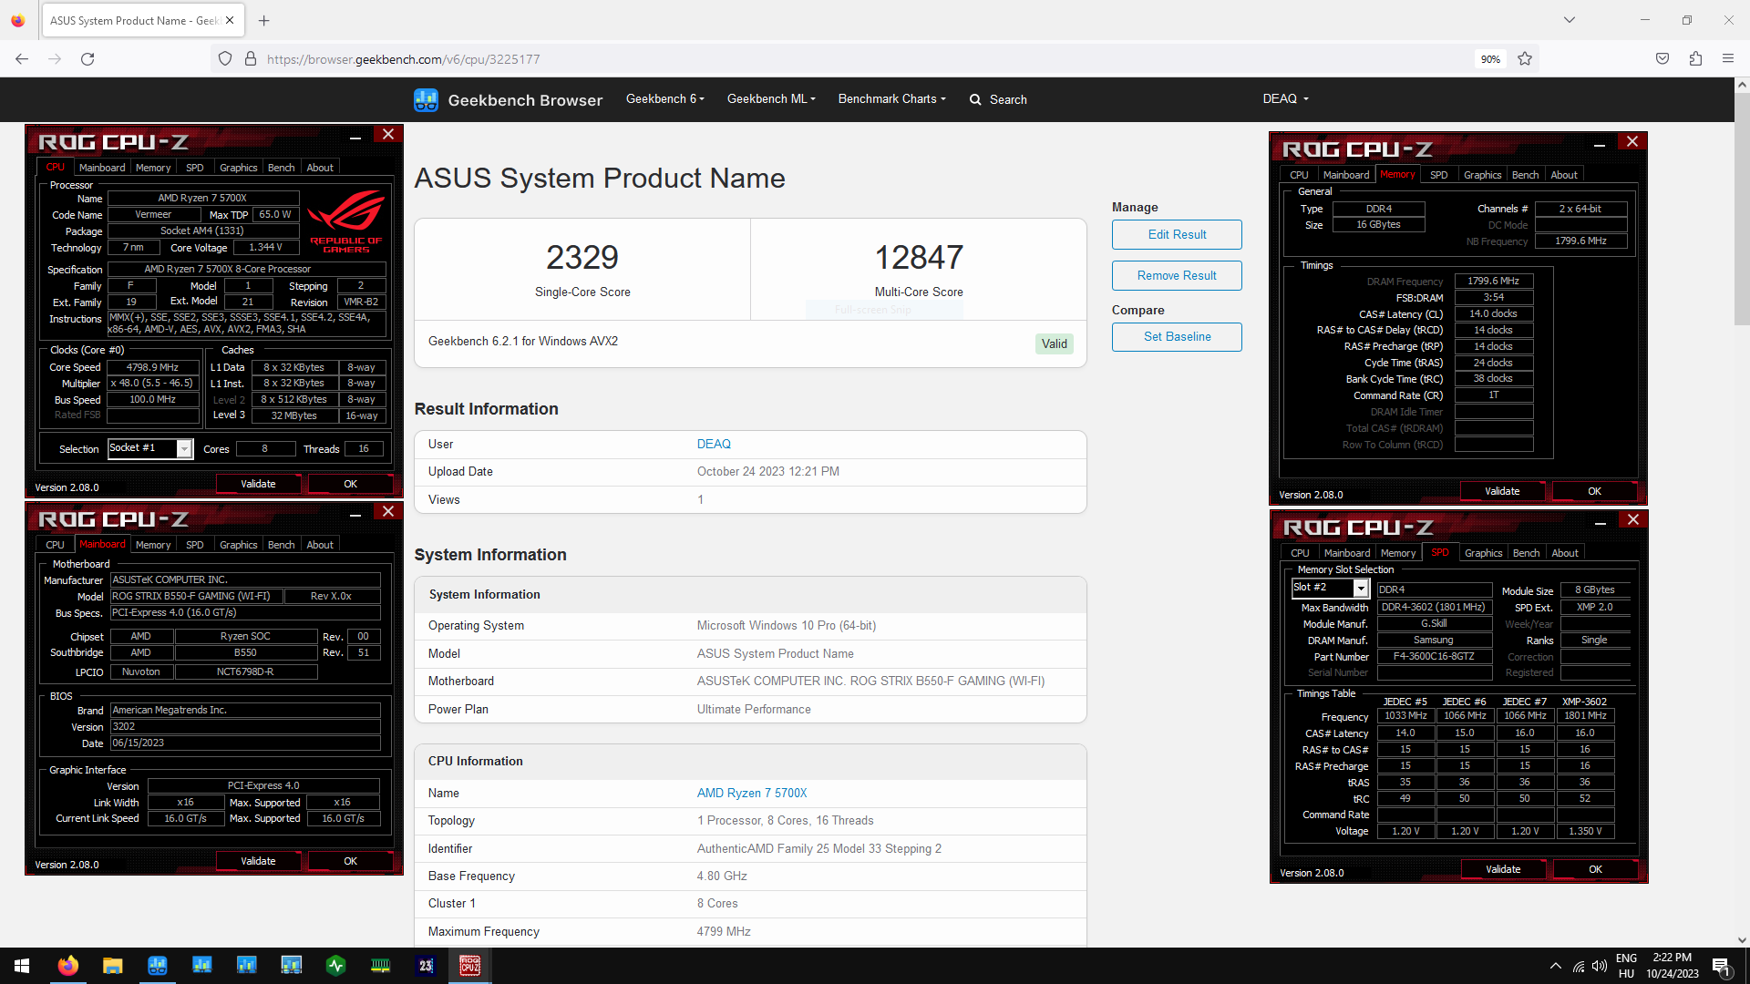Open Firefox from the taskbar
The height and width of the screenshot is (984, 1750).
click(67, 966)
